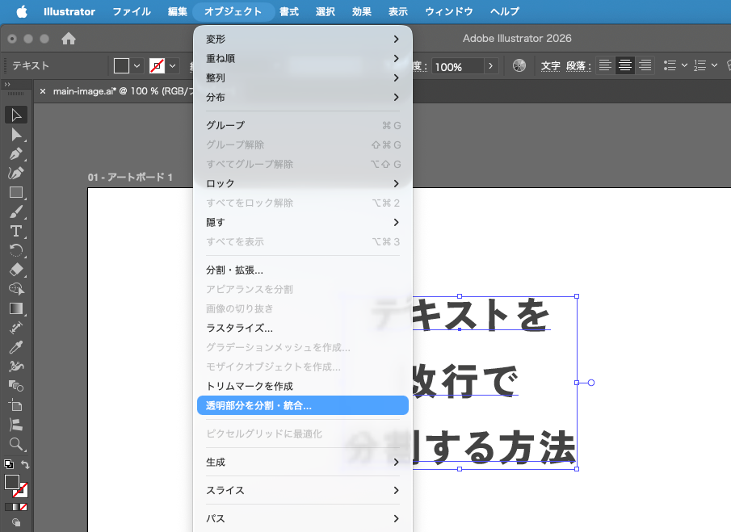Choose the Eraser tool
The width and height of the screenshot is (731, 532).
[x=16, y=270]
